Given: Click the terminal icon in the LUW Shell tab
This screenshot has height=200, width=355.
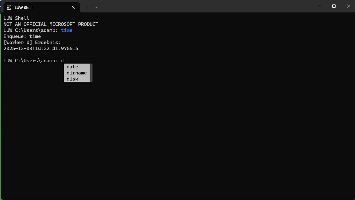Looking at the screenshot, I should [x=9, y=7].
